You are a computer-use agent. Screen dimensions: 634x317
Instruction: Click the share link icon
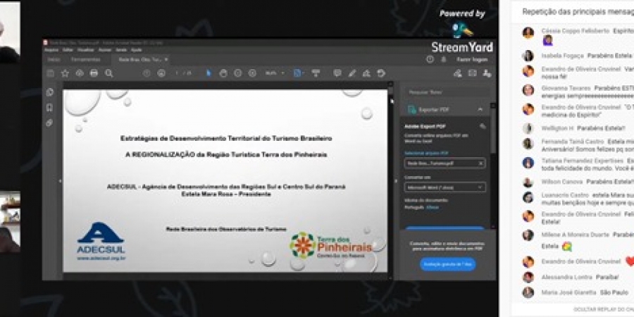458,73
